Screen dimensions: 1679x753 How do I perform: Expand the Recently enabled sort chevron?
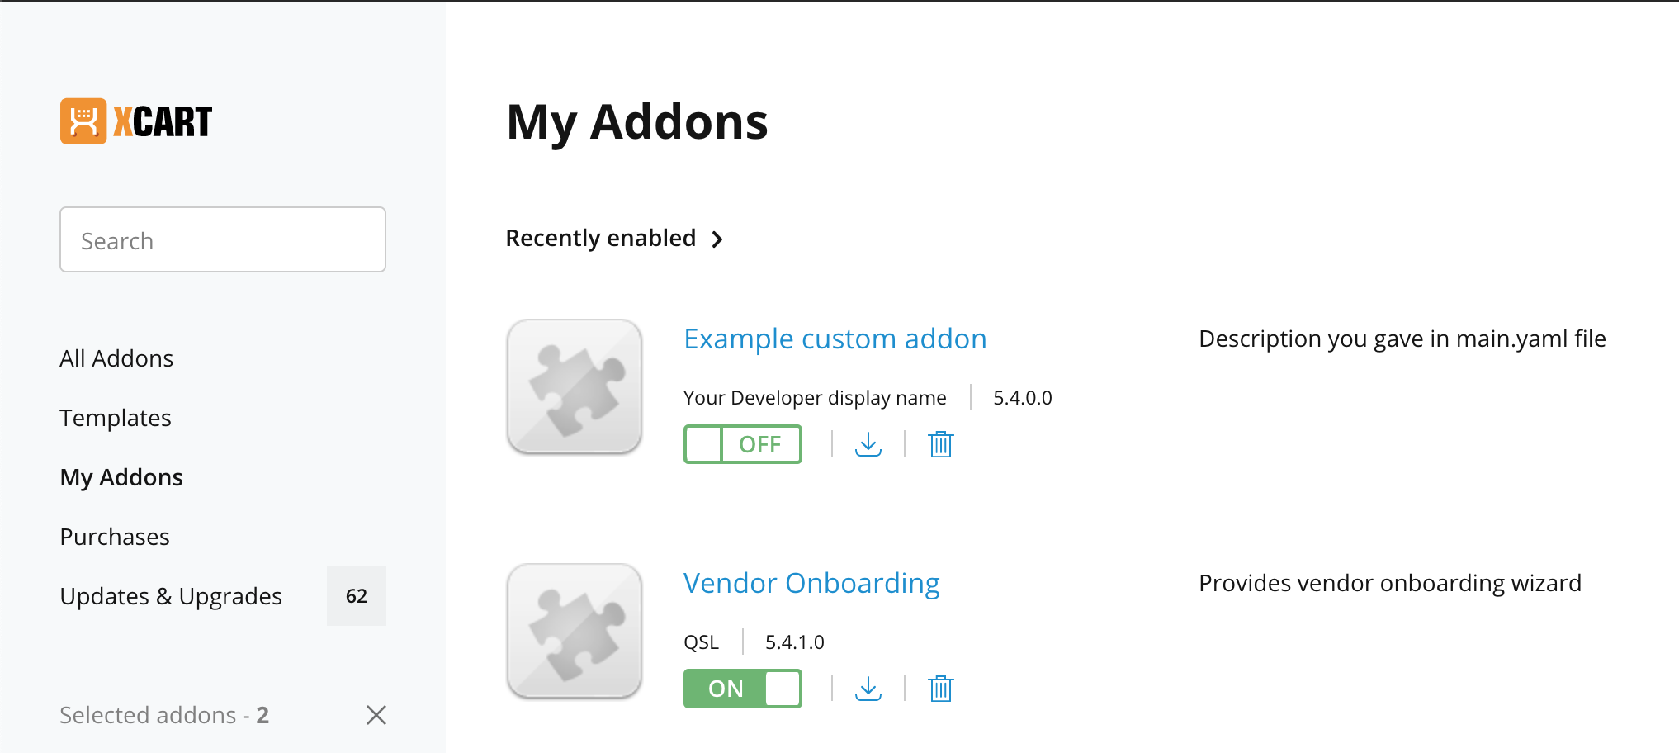pyautogui.click(x=717, y=239)
